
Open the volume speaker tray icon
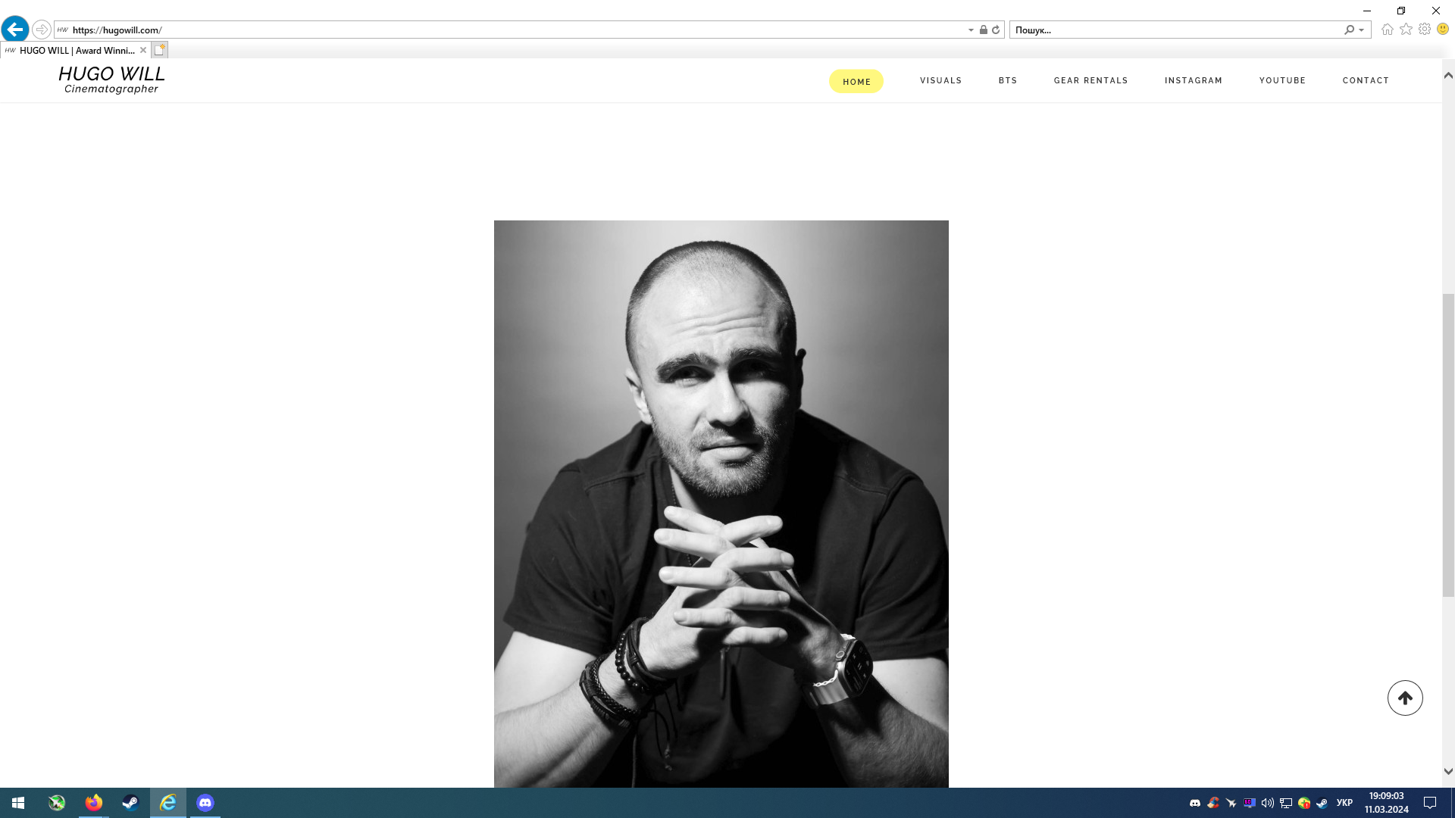click(x=1267, y=803)
